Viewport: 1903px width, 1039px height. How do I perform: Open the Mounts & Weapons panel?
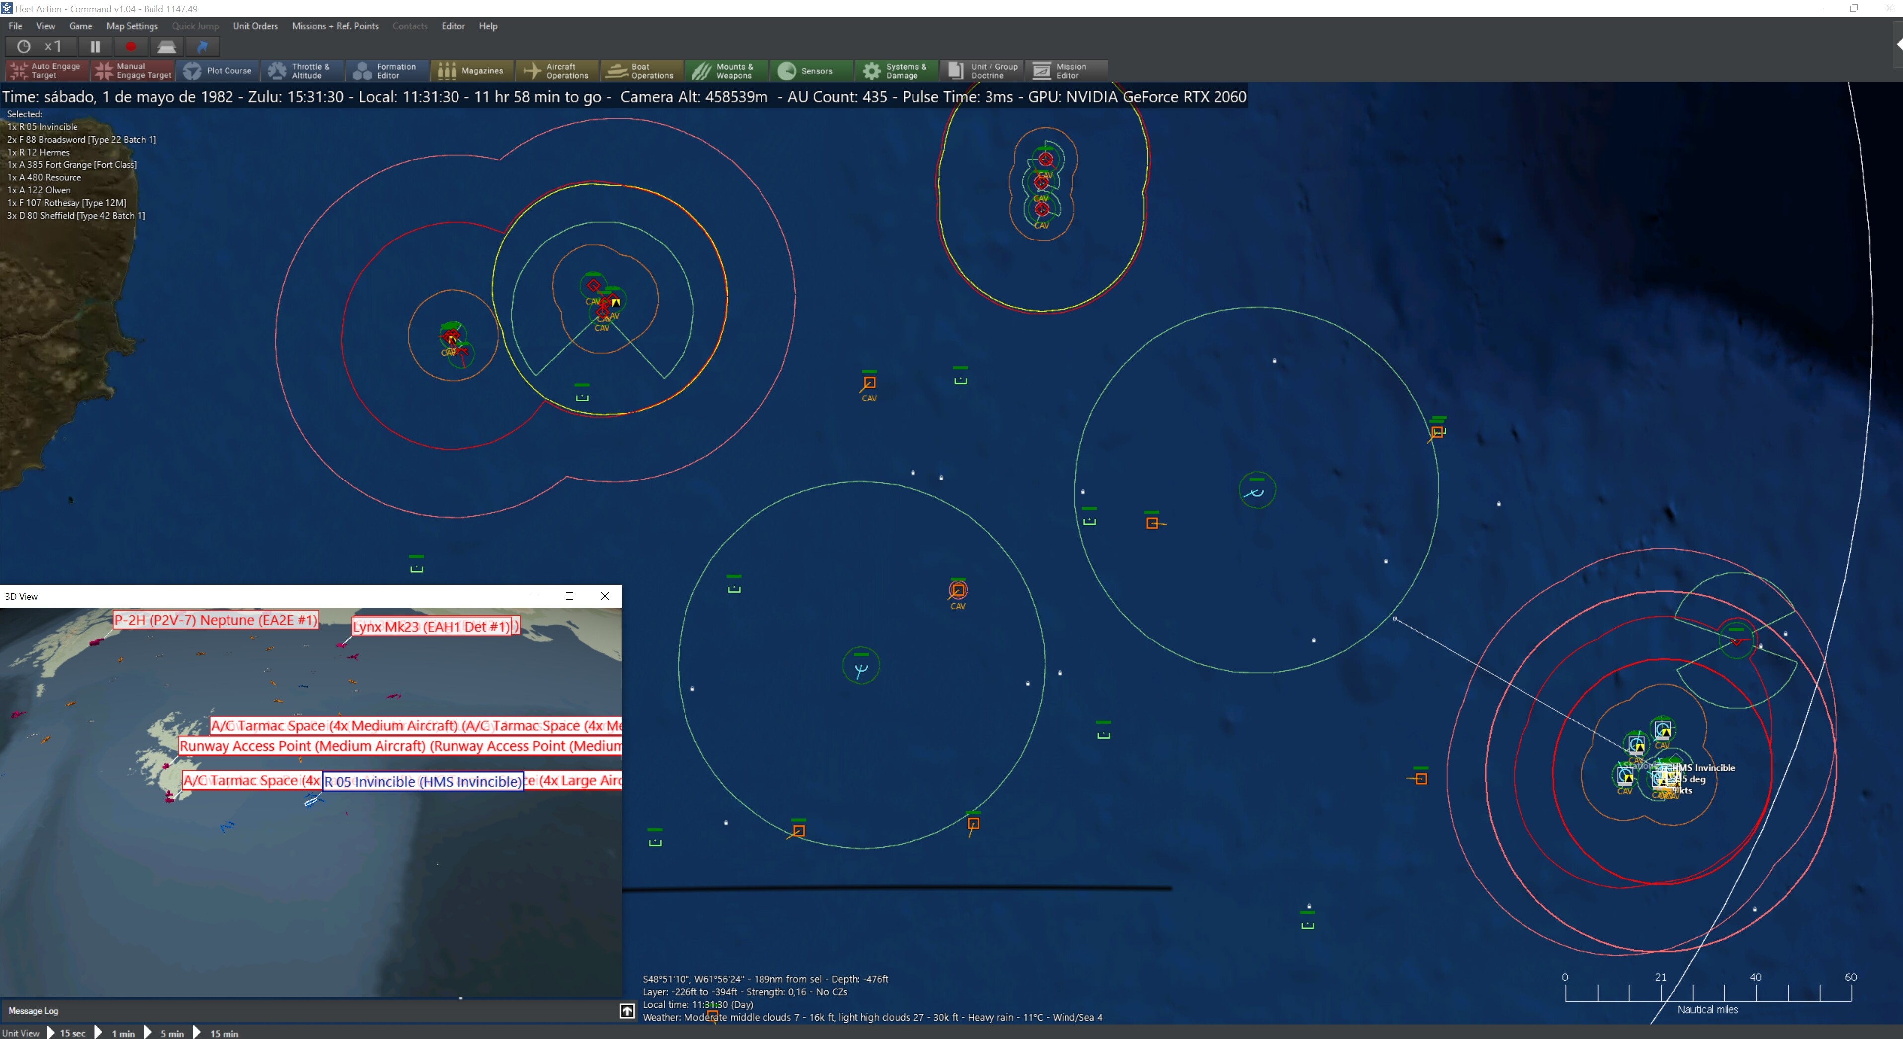click(725, 70)
